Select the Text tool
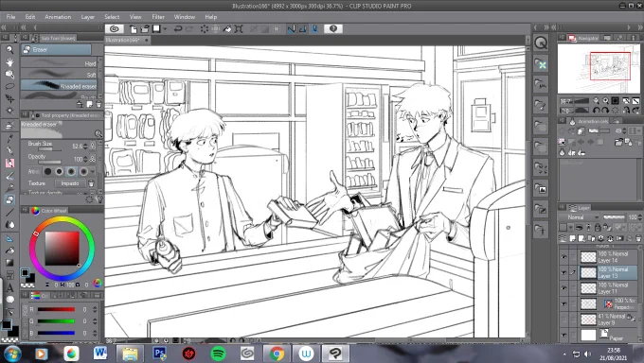Screen dimensions: 644x363 coord(9,288)
